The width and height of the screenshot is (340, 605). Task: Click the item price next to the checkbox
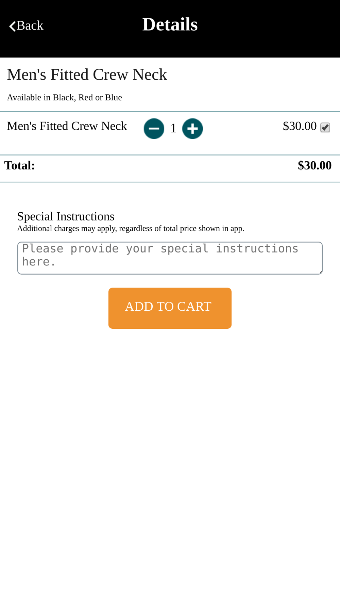pyautogui.click(x=300, y=126)
